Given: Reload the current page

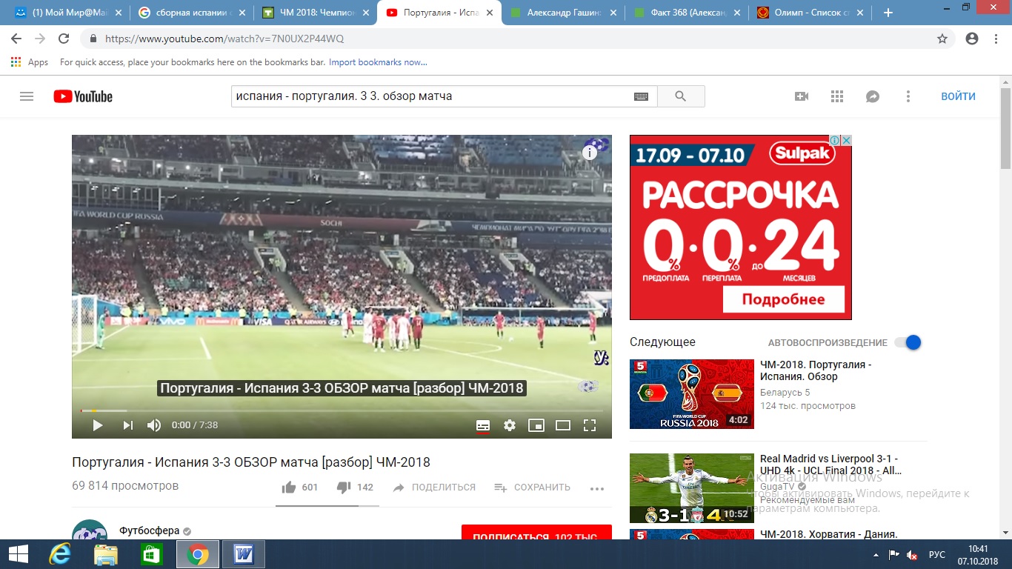Looking at the screenshot, I should click(x=64, y=39).
